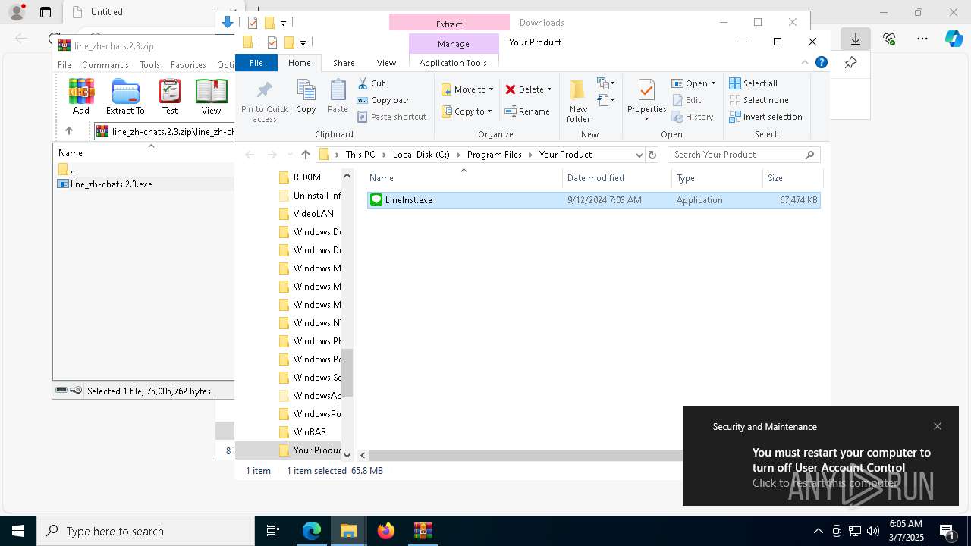Click New folder button

coord(578,101)
